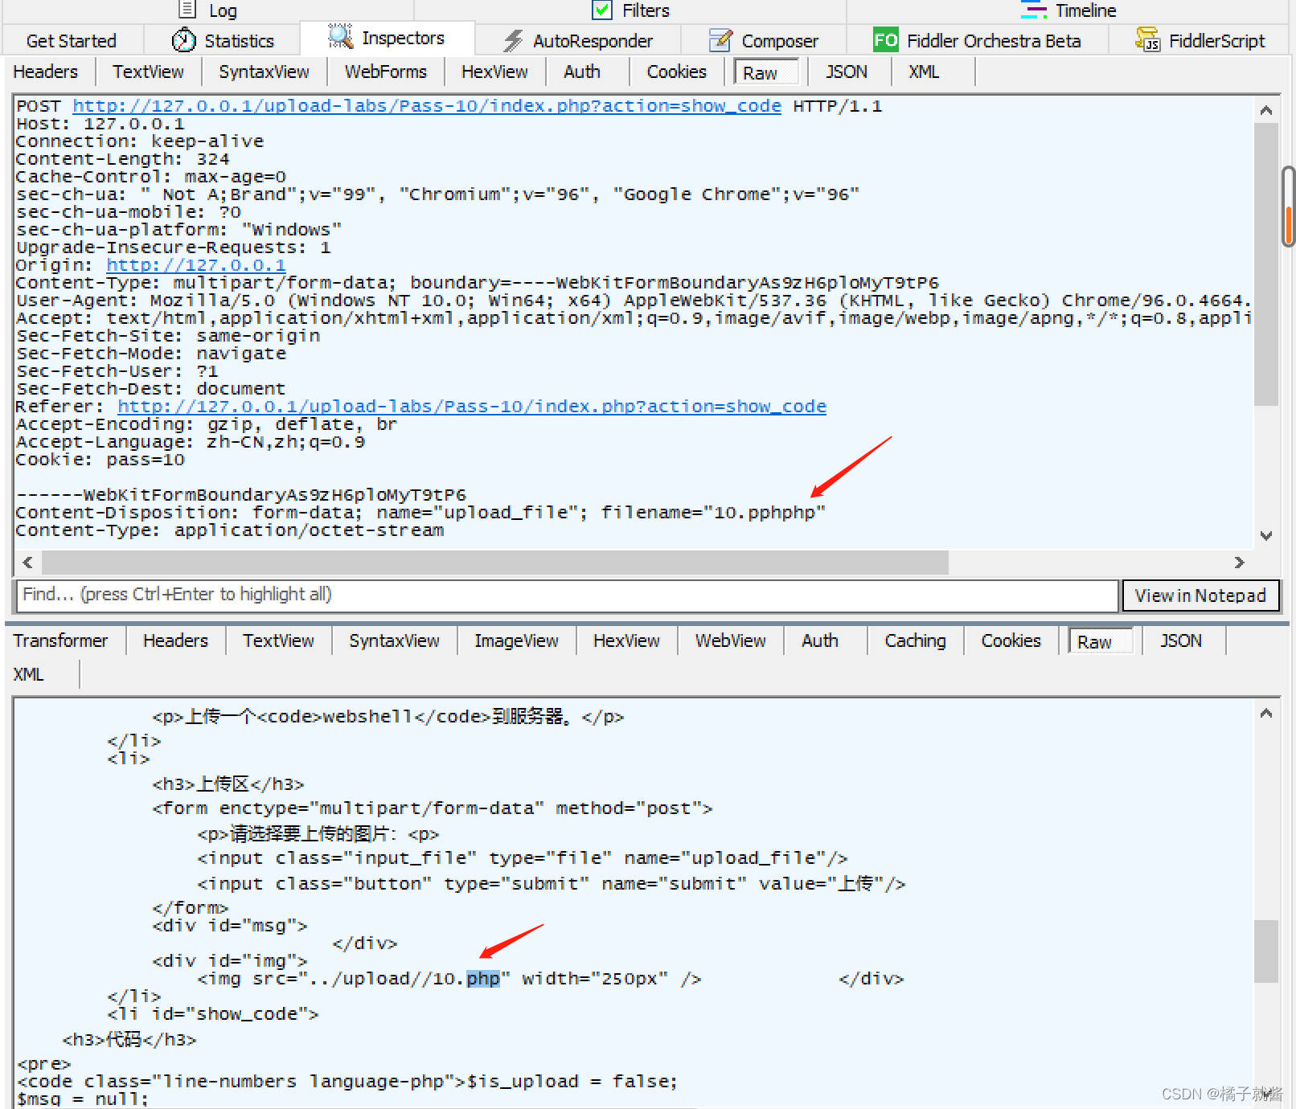Click the Statistics clock icon

coord(184,40)
